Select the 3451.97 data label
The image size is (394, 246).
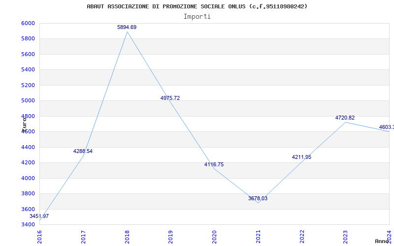39,216
